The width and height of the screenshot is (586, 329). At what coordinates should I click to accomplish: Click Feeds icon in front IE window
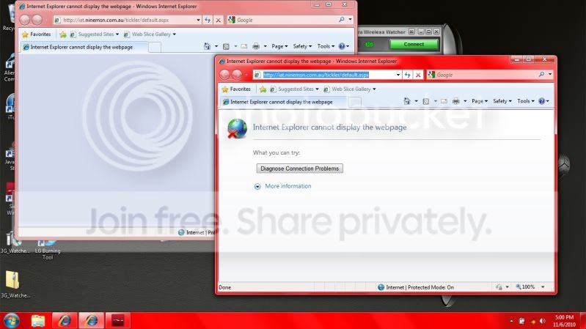click(425, 101)
